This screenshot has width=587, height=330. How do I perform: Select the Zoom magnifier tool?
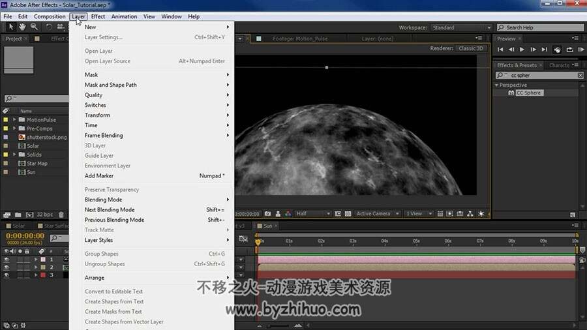(34, 27)
